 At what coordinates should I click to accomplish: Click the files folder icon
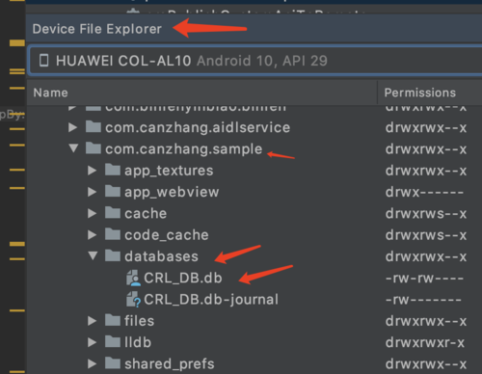[x=113, y=320]
